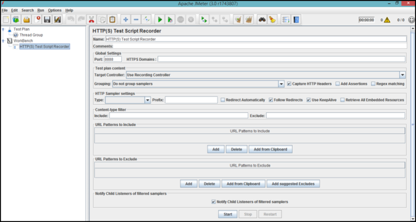
Task: Open the Edit menu
Action: pyautogui.click(x=14, y=10)
